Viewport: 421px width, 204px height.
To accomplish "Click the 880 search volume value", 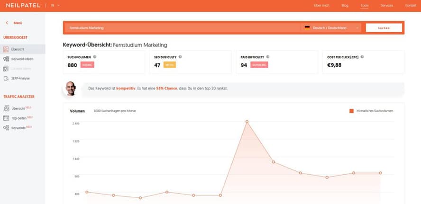I will 72,65.
